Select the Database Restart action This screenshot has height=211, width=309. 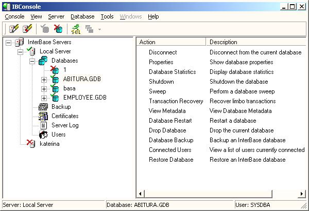pyautogui.click(x=170, y=121)
